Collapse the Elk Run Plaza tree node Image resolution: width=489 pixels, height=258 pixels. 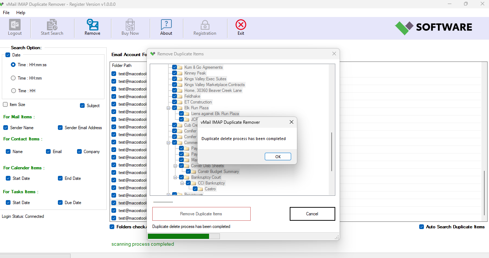pos(169,108)
